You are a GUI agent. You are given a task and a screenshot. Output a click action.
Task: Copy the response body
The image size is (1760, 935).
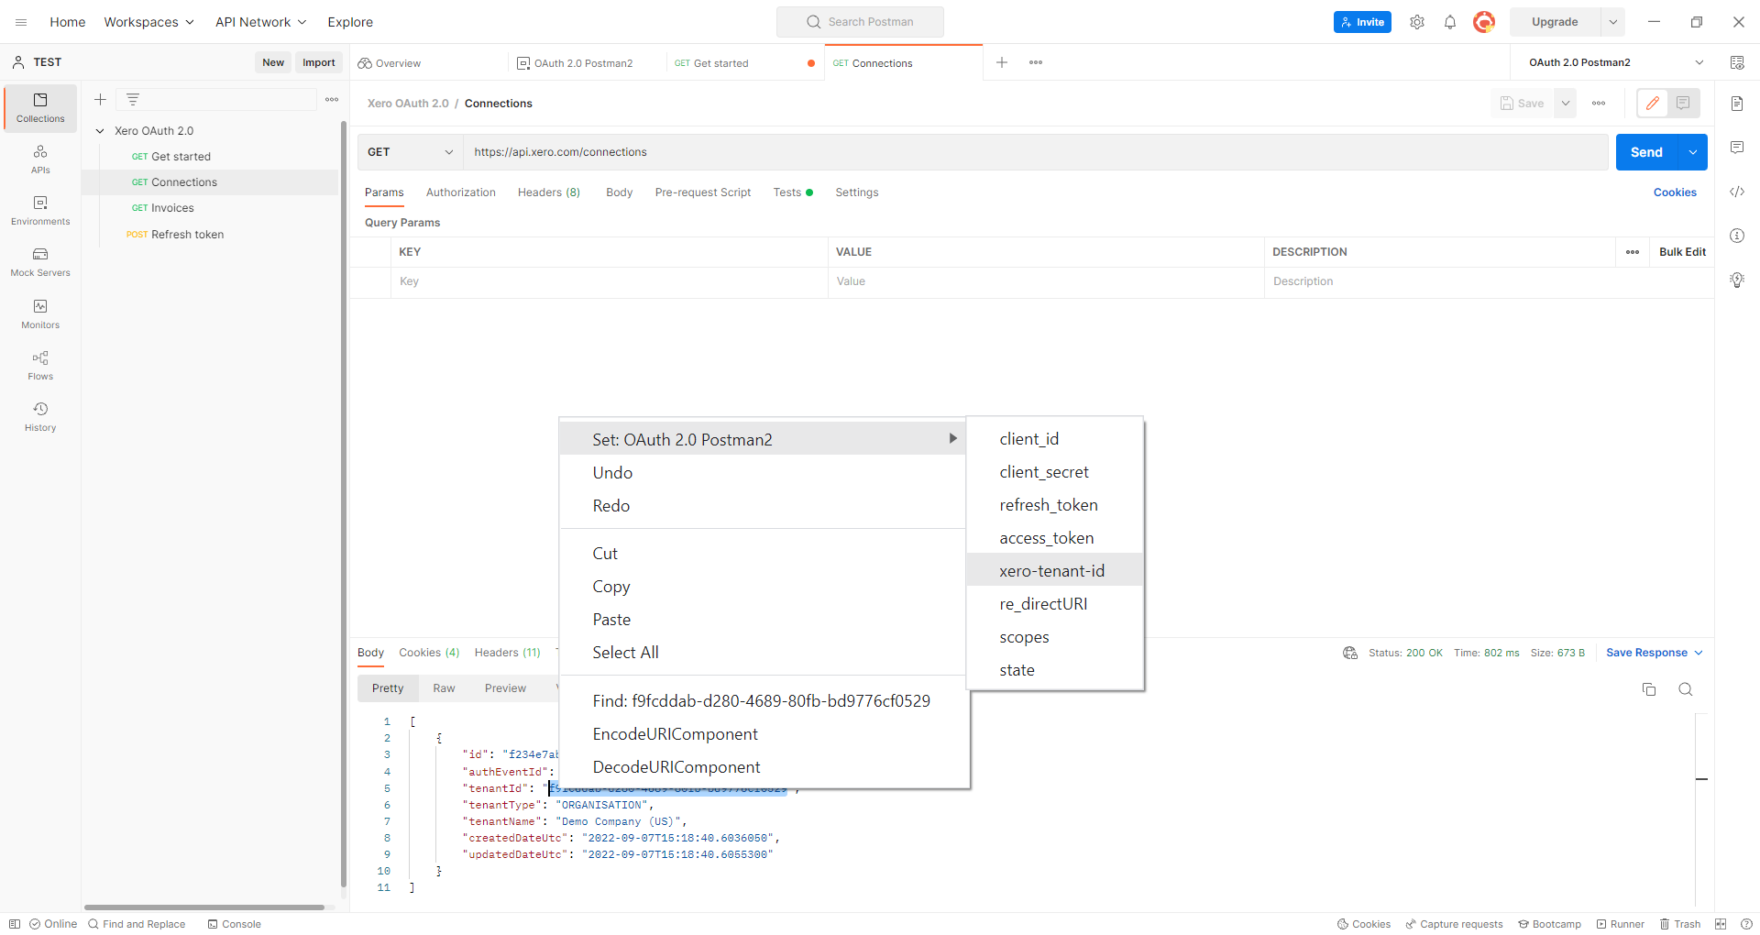coord(1650,689)
